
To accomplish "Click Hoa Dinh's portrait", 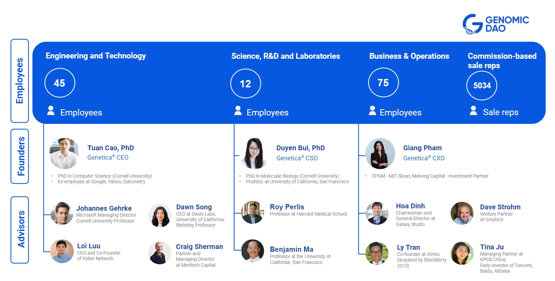I will (x=377, y=213).
